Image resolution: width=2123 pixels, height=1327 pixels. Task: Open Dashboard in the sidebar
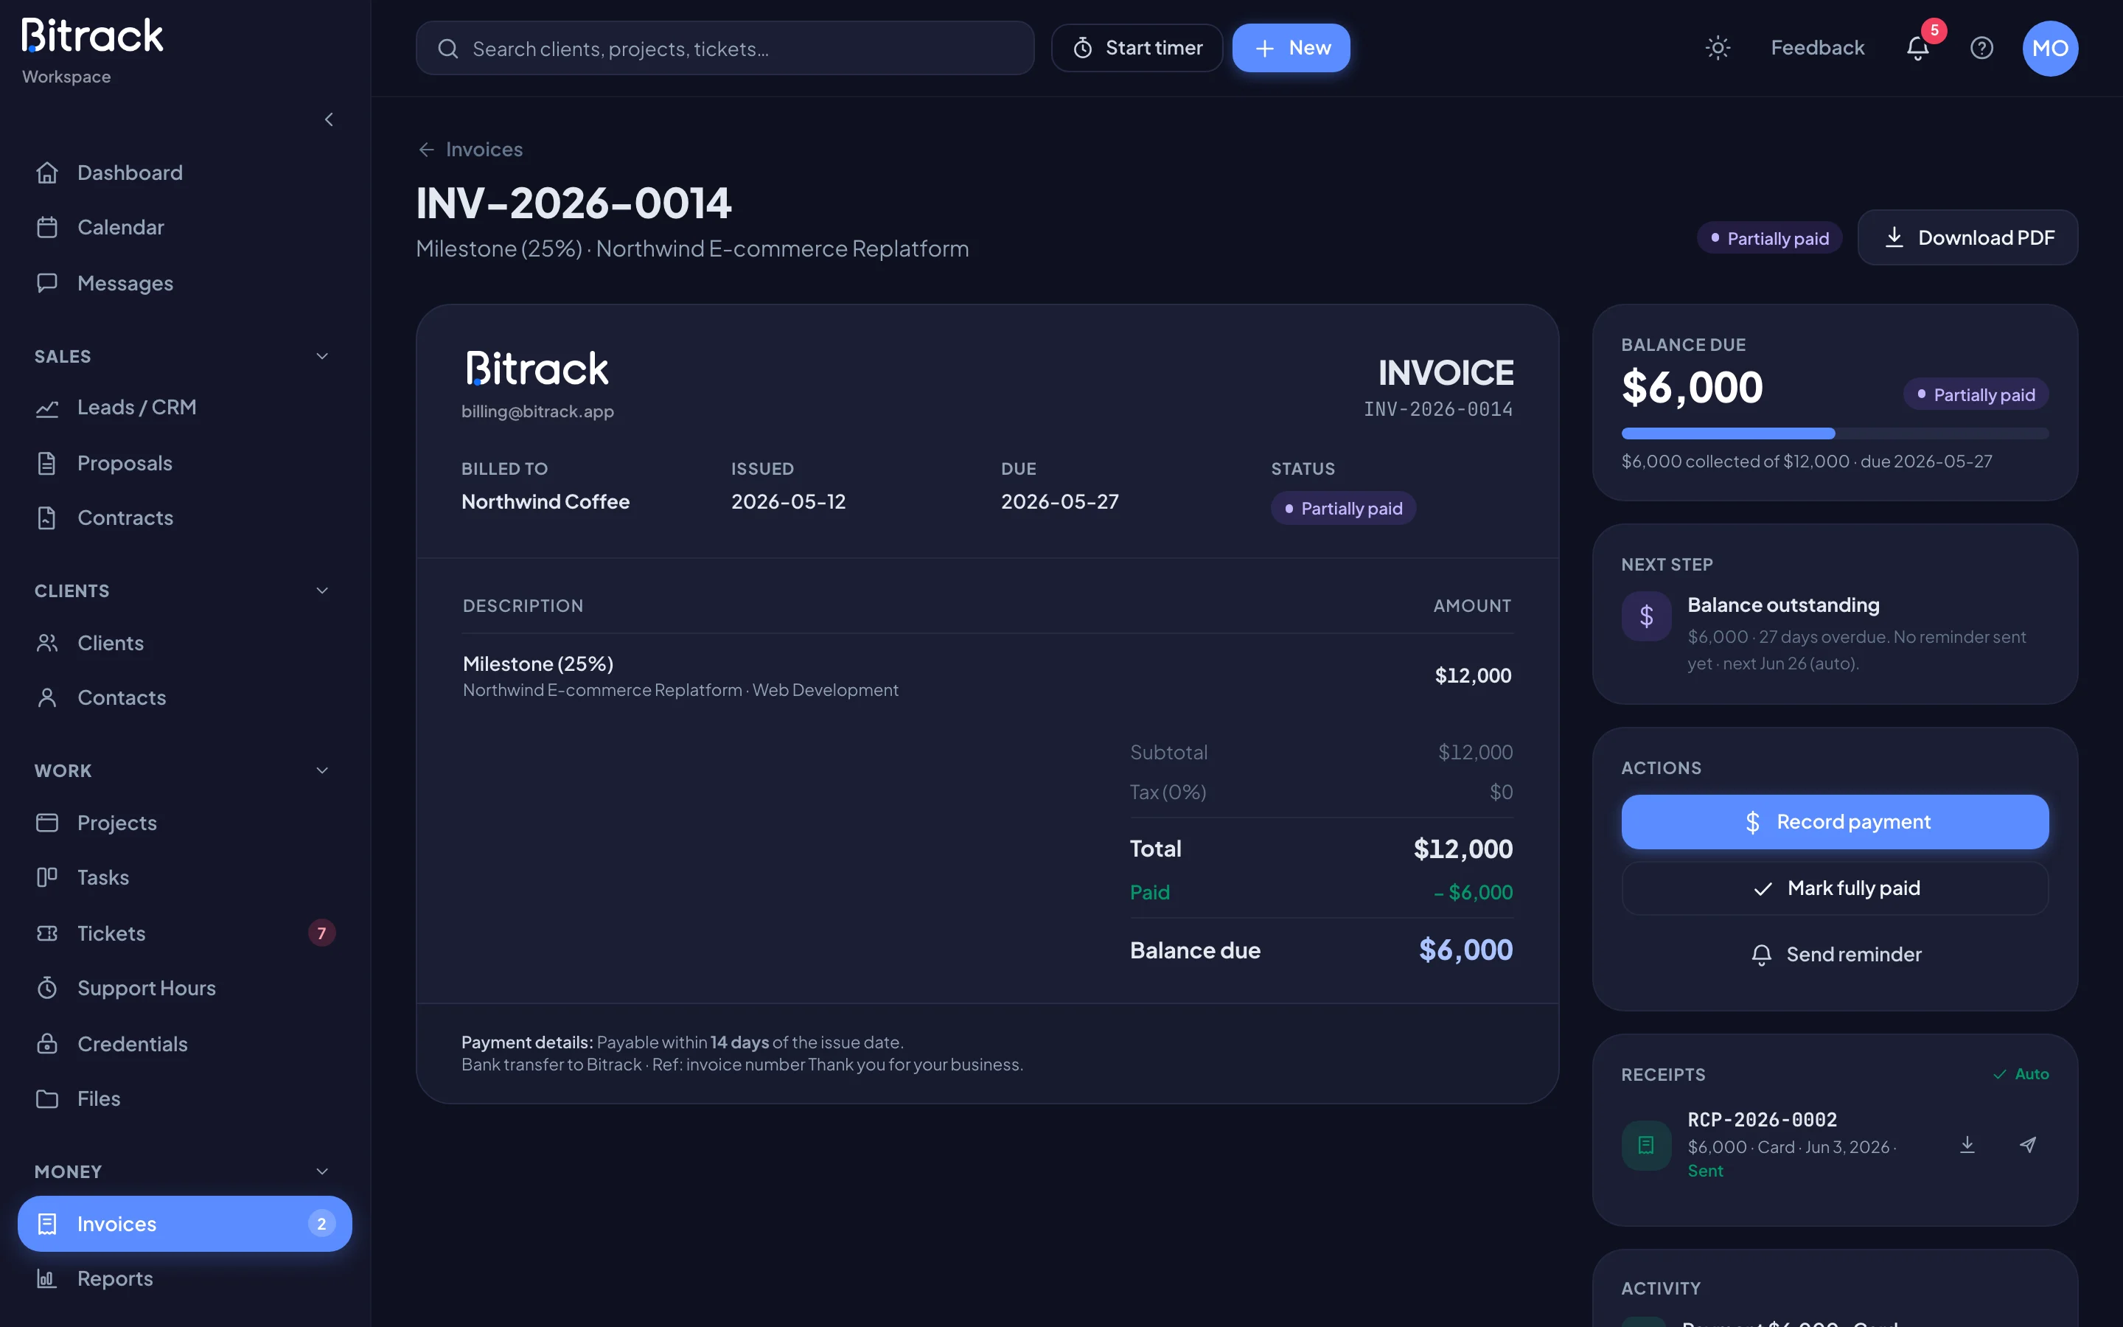184,173
